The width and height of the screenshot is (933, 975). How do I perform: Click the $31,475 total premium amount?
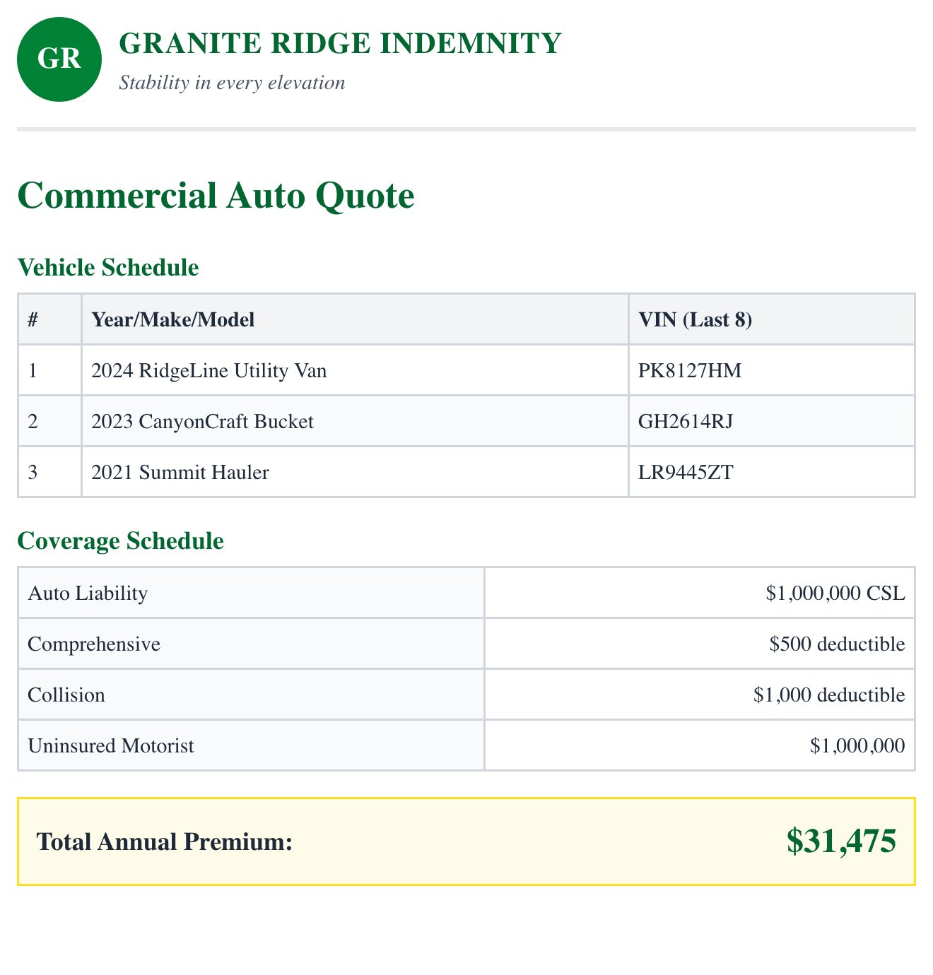pos(841,841)
